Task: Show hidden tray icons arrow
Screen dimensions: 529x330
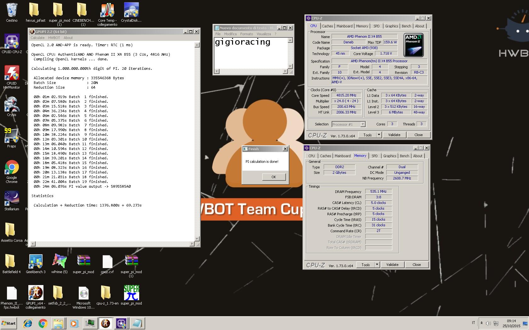Action: pos(481,323)
